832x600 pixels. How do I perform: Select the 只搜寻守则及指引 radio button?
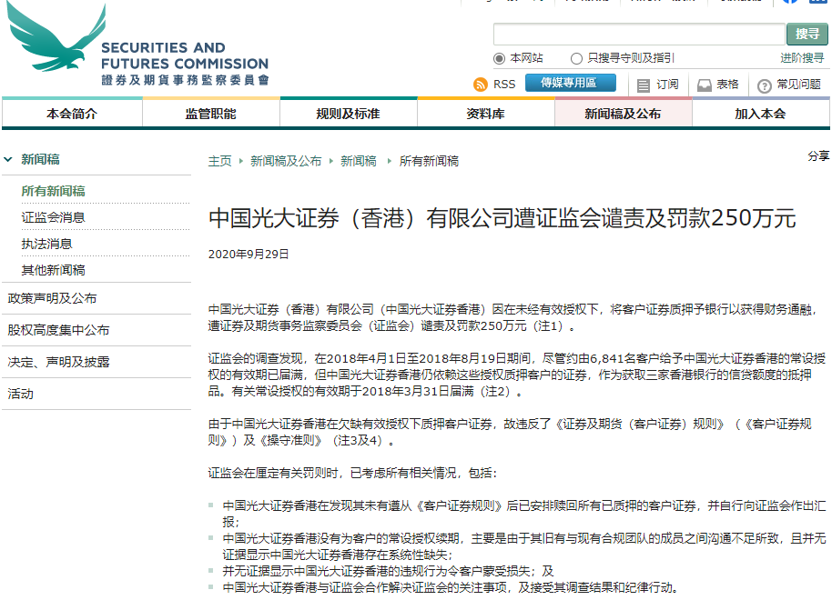click(x=576, y=58)
